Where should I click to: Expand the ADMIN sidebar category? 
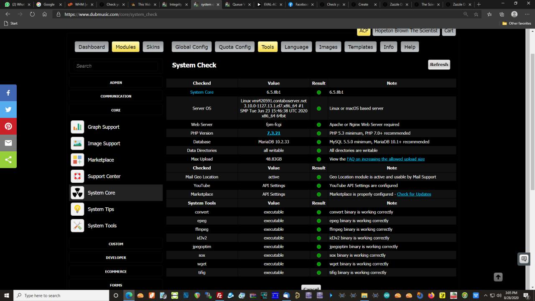116,83
